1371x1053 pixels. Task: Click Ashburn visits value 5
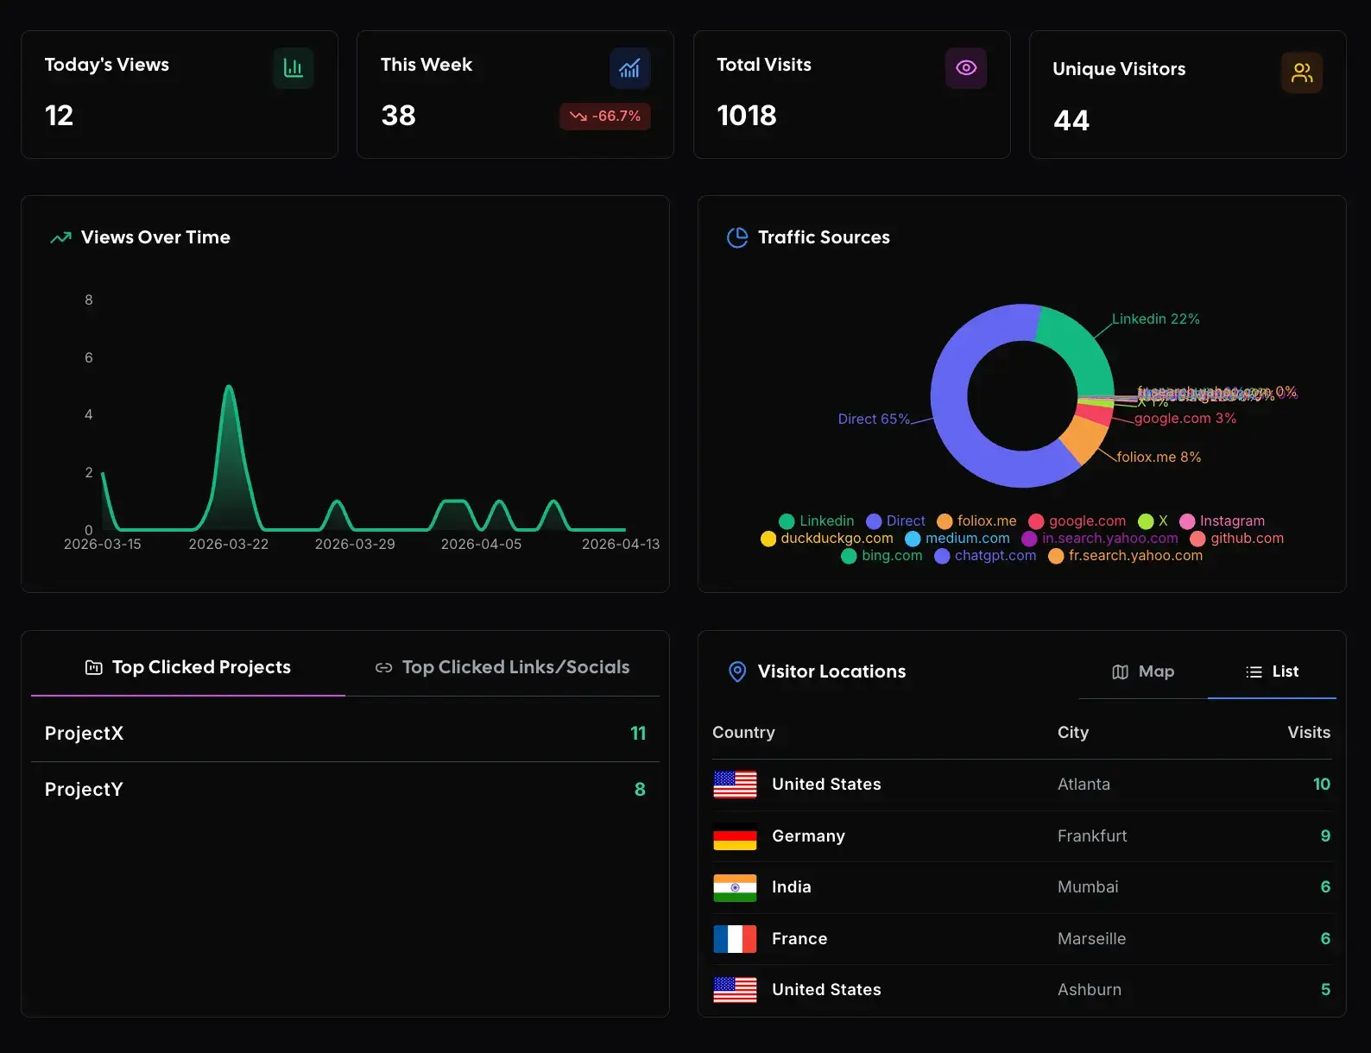point(1325,990)
